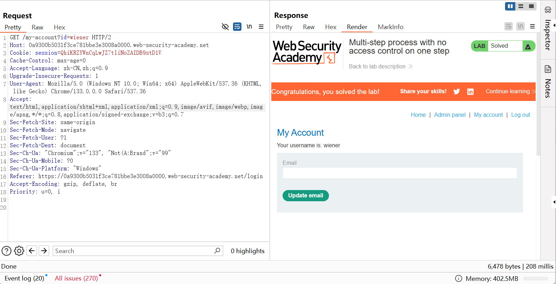Select the top-bottom split layout icon
Image resolution: width=556 pixels, height=284 pixels.
[x=521, y=6]
